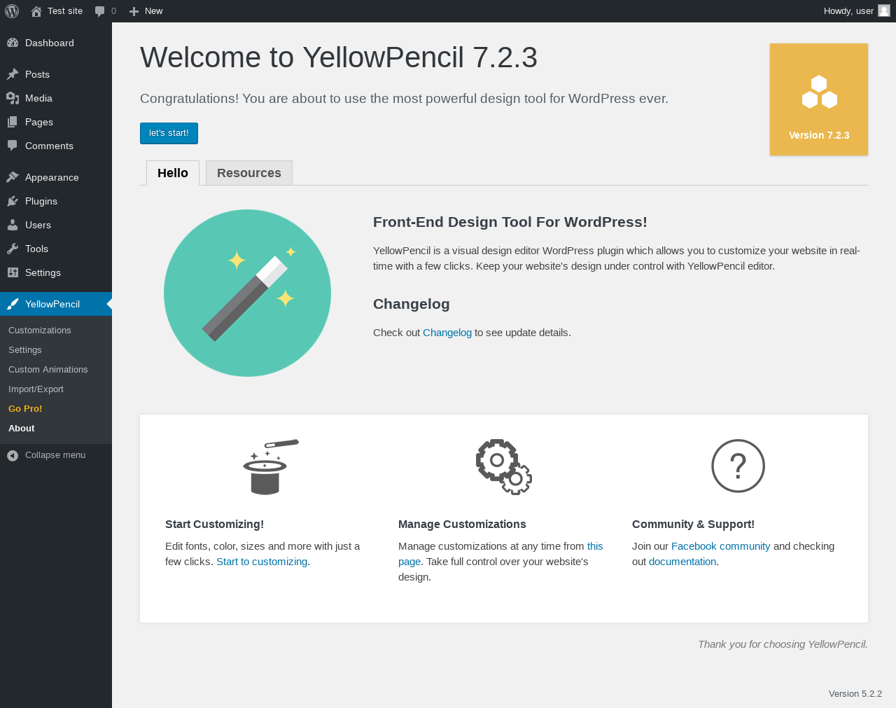This screenshot has width=896, height=708.
Task: Open the New content menu
Action: tap(146, 11)
